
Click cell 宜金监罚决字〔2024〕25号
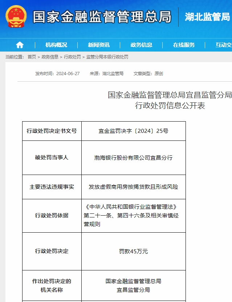tap(134, 131)
